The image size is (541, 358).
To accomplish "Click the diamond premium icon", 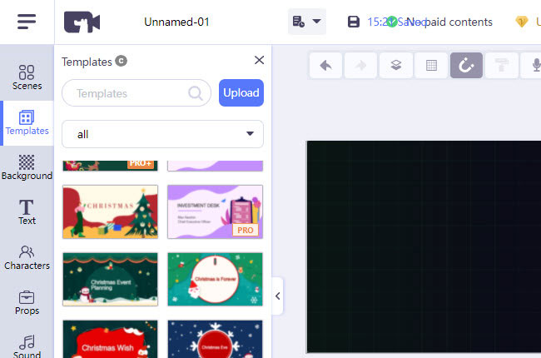I will [521, 22].
